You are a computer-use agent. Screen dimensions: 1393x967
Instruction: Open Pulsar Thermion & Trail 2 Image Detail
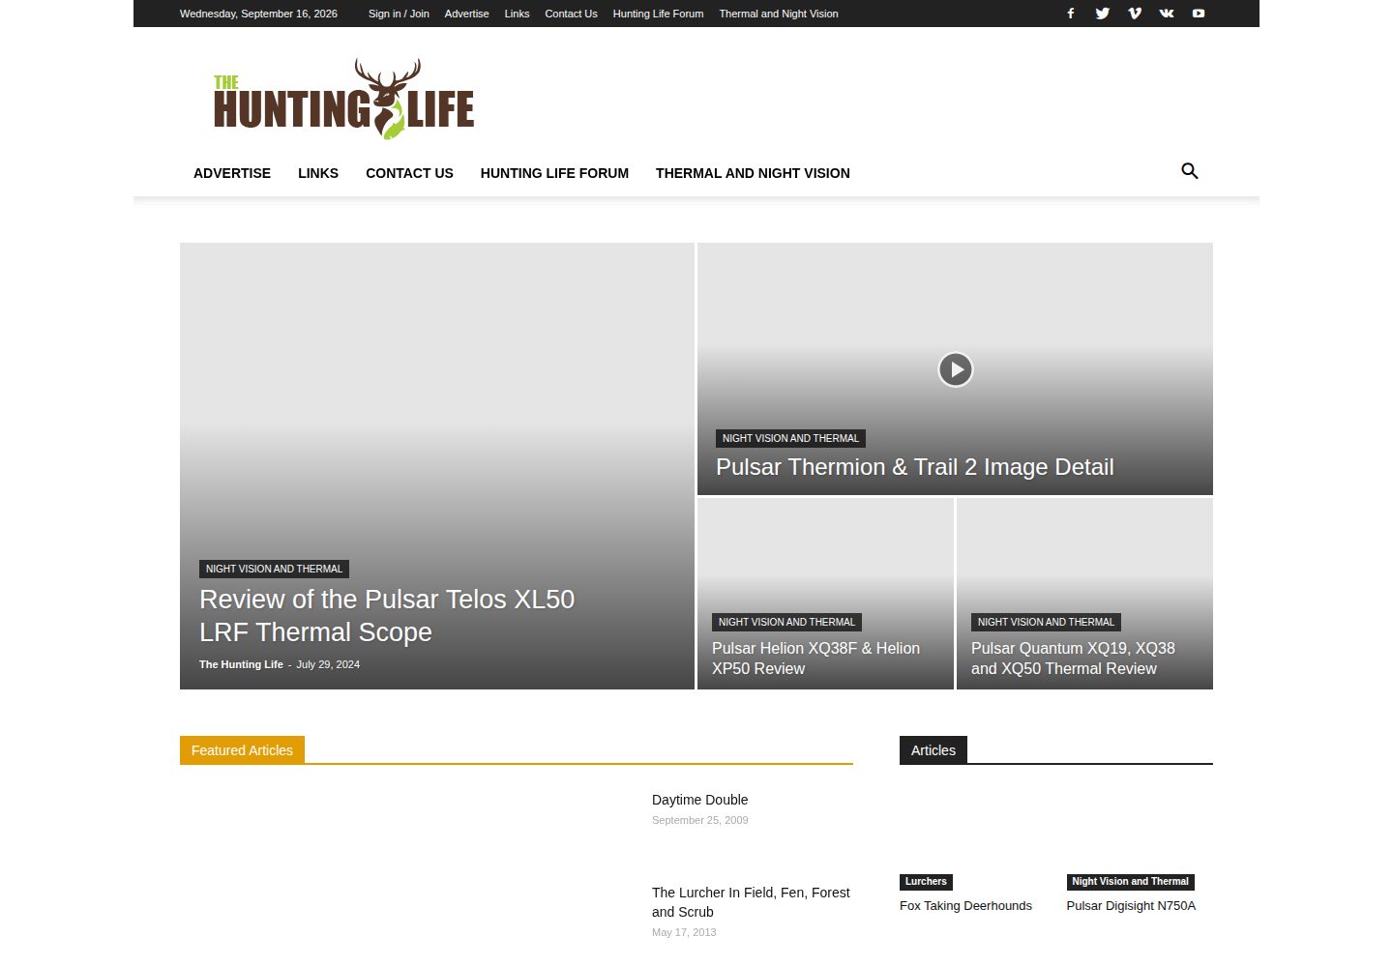point(914,467)
